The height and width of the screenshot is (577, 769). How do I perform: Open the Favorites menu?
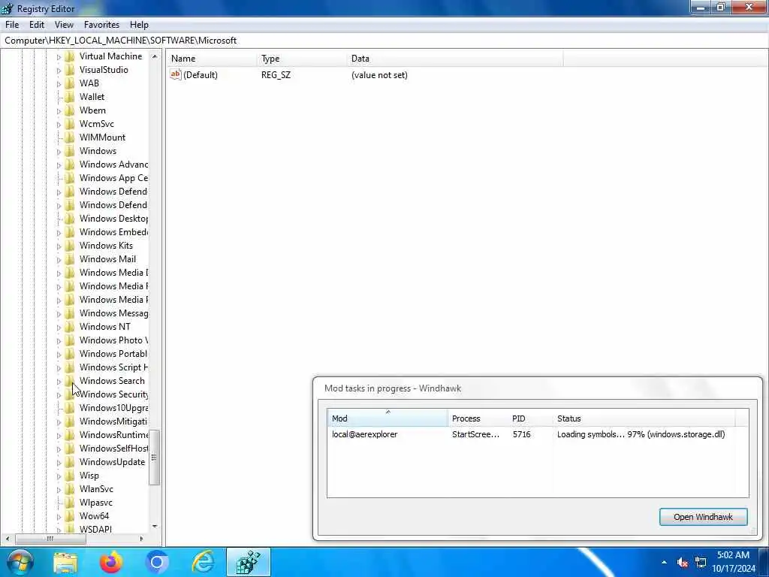101,25
